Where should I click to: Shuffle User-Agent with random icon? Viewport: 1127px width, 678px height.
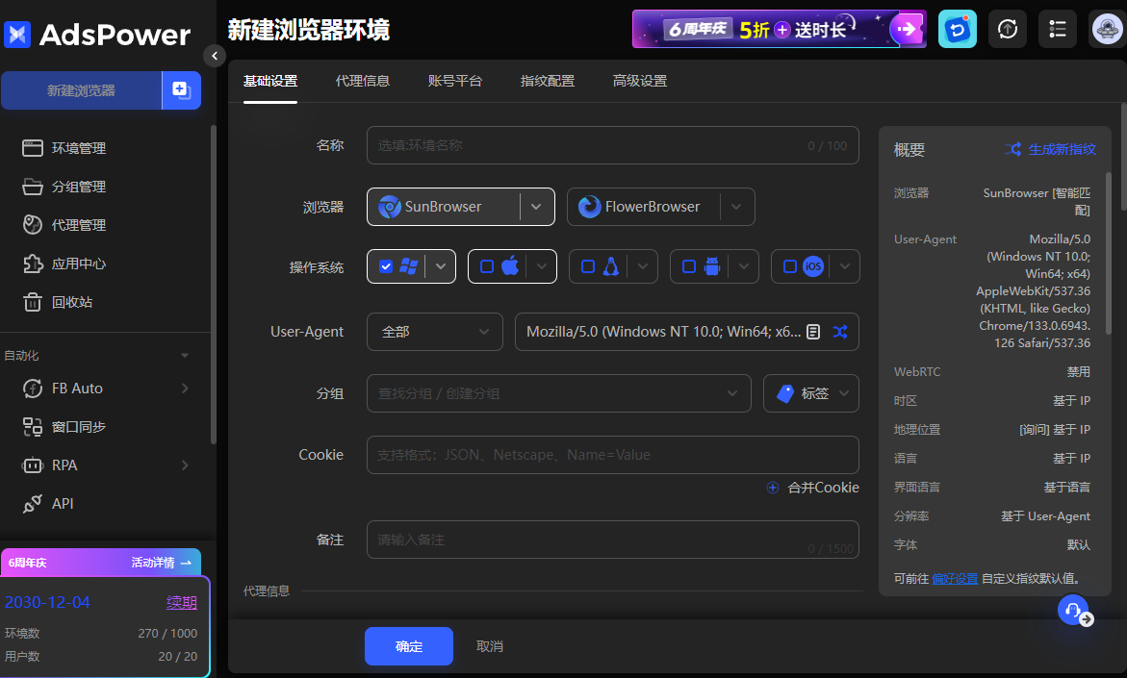(x=840, y=332)
